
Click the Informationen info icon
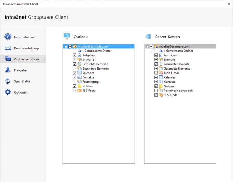[x=8, y=37]
